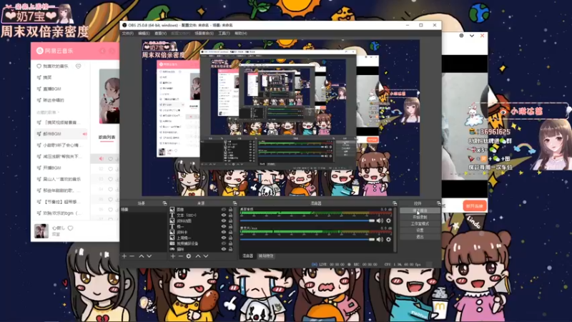Open the 帮助(H) menu in OBS
Screen dimensions: 572x322
241,33
